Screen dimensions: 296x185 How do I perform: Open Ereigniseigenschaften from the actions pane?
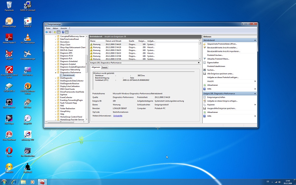click(x=216, y=97)
